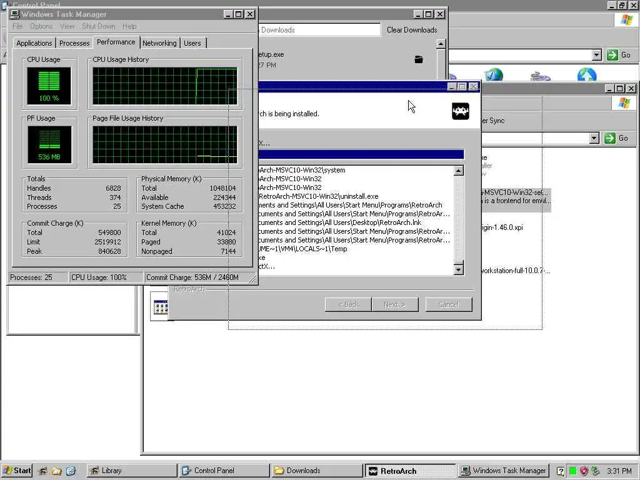640x480 pixels.
Task: Click the RetroArch invader logo in installer
Action: click(461, 111)
